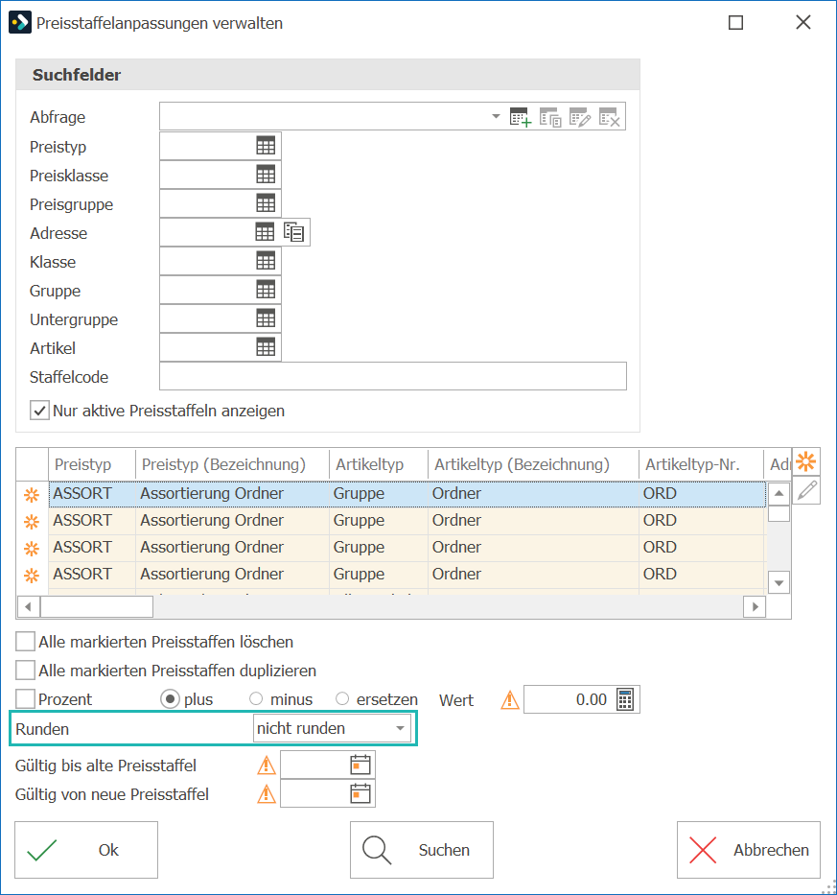Confirm with the Ok button
Viewport: 837px width, 895px height.
(x=86, y=850)
